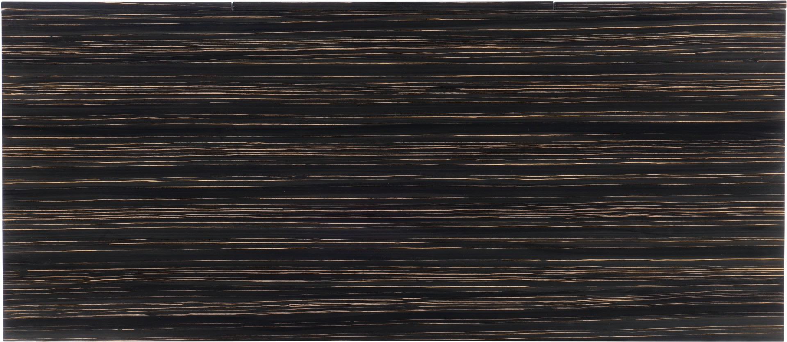This screenshot has height=342, width=787.
Task: Click the dense tan streaks in upper panel
Action: pyautogui.click(x=393, y=88)
